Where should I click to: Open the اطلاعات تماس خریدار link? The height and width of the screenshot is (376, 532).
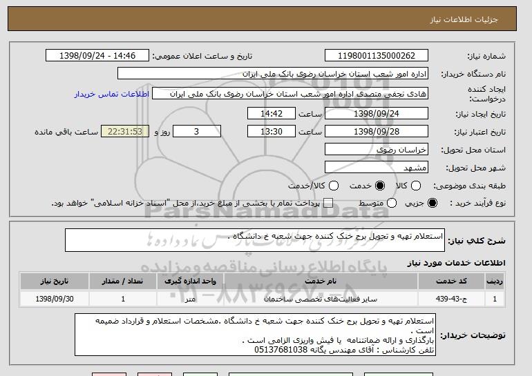[x=112, y=94]
